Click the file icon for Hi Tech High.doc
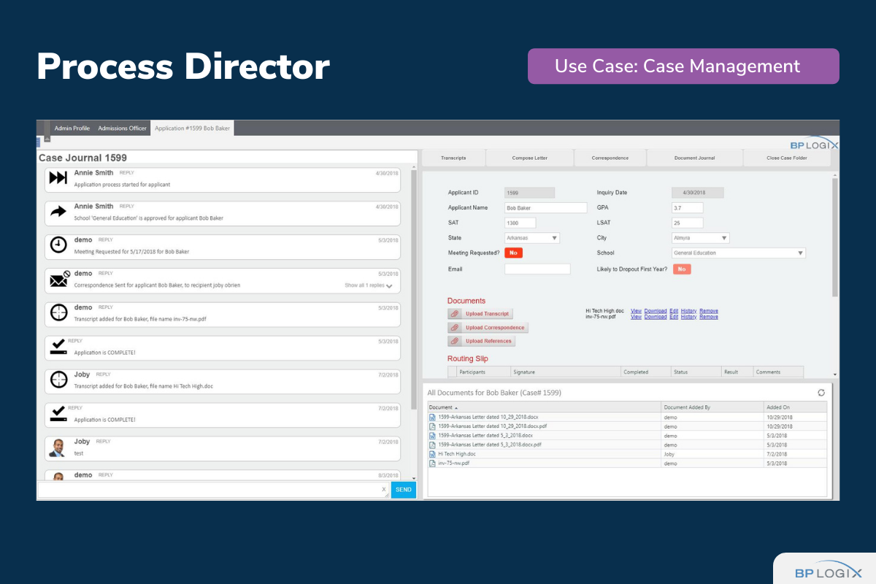Screen dimensions: 876x584 point(432,453)
